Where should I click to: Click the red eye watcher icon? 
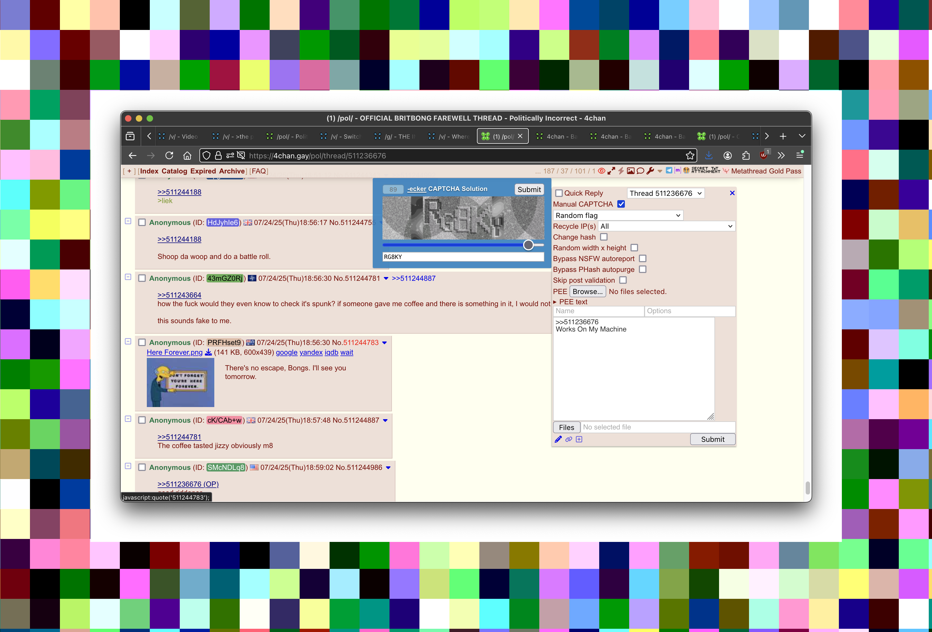pos(601,171)
